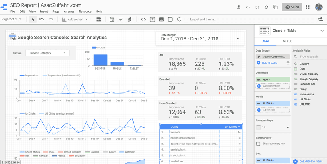Viewport: 327px width, 164px height.
Task: Select the Landing Page available field
Action: [x=307, y=84]
